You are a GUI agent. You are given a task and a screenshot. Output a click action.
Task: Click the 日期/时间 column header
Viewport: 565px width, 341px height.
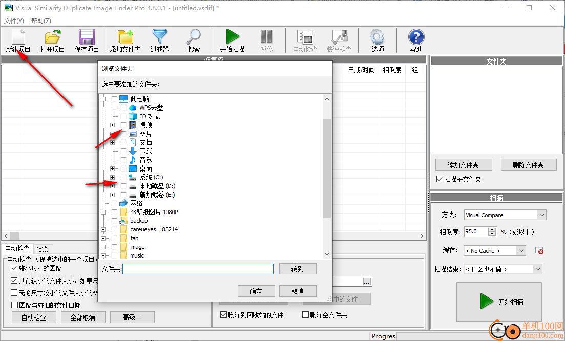(362, 70)
